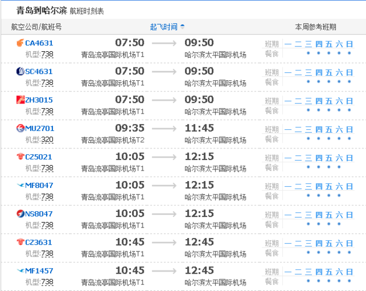Click aircraft type 738 under SC4631

pyautogui.click(x=47, y=83)
